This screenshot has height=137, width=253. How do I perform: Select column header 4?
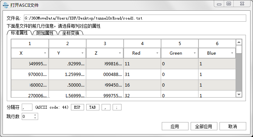(x=142, y=43)
